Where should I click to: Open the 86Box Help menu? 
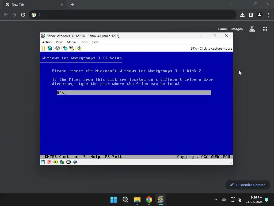[95, 42]
